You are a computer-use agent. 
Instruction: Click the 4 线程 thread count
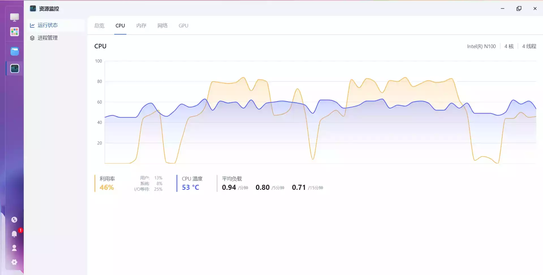[529, 46]
